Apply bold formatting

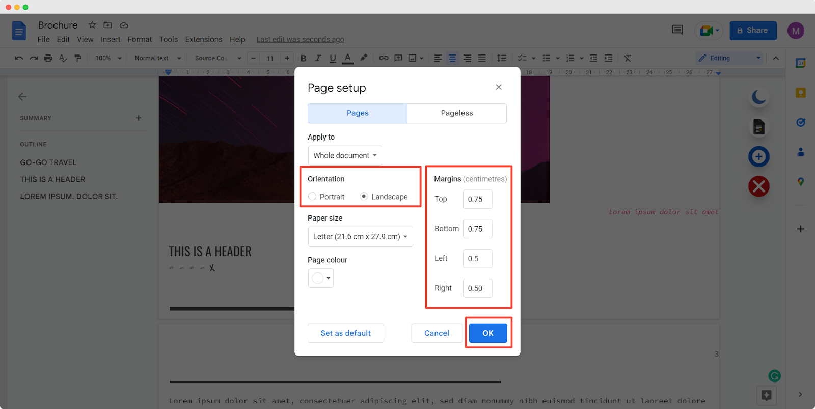(x=303, y=58)
